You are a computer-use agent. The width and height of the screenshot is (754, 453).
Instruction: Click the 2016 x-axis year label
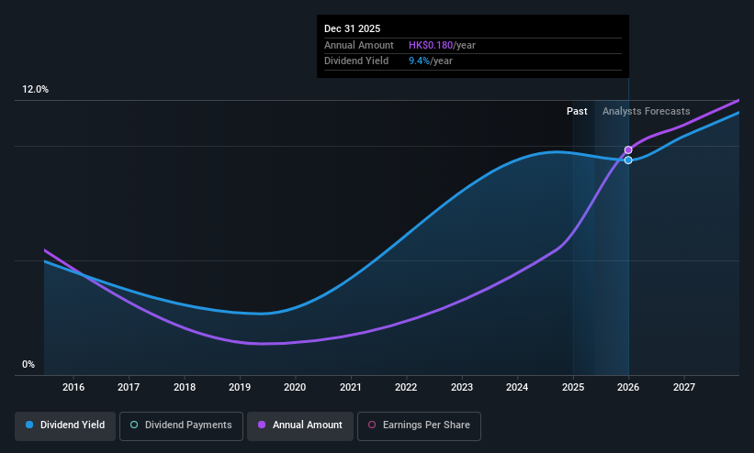coord(73,387)
